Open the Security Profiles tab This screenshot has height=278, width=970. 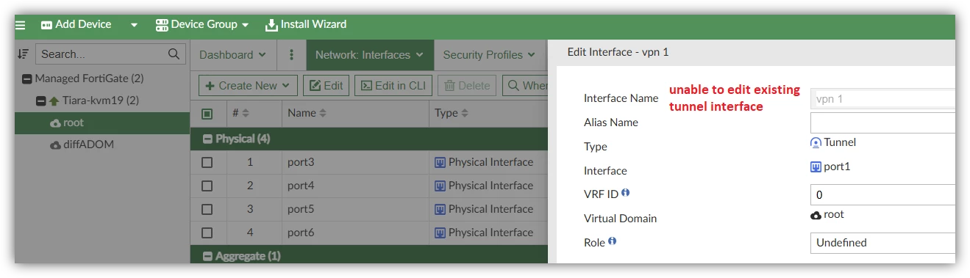click(489, 55)
